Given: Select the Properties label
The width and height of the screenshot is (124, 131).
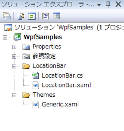Looking at the screenshot, I should [x=47, y=47].
